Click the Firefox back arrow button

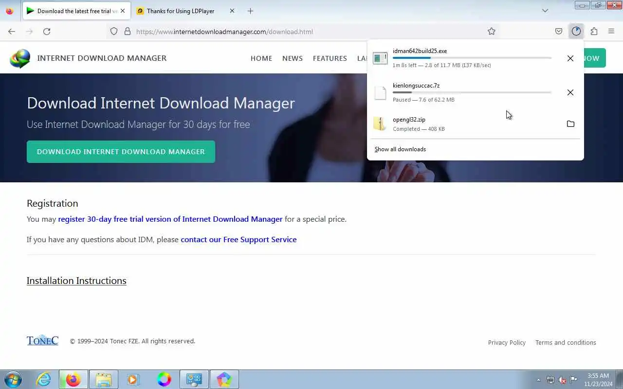(x=12, y=32)
